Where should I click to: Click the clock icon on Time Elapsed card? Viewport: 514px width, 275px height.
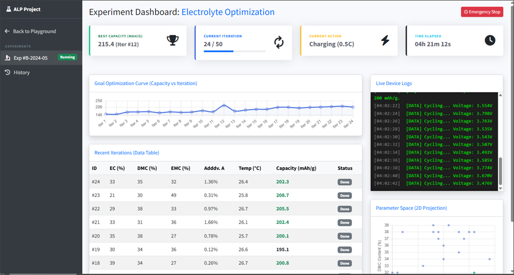tap(490, 40)
